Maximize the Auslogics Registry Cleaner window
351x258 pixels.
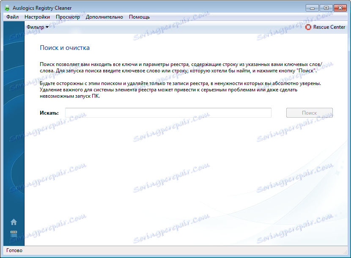point(326,8)
